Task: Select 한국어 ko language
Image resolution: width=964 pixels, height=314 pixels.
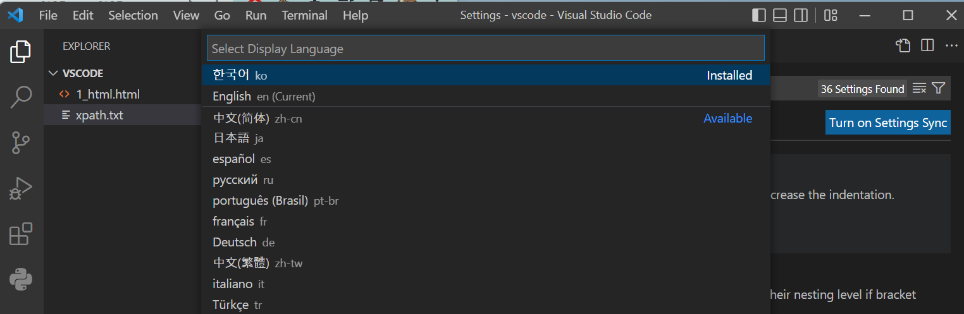Action: (486, 75)
